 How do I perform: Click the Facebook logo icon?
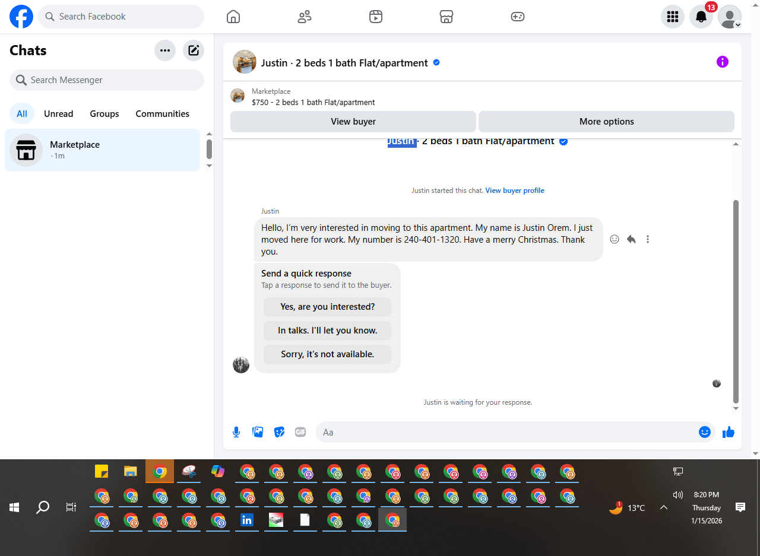21,17
